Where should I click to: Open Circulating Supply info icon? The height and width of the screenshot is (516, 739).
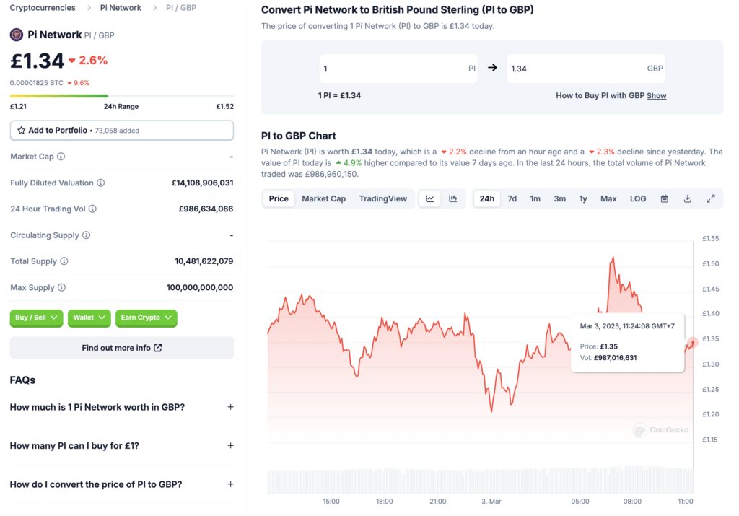tap(87, 235)
